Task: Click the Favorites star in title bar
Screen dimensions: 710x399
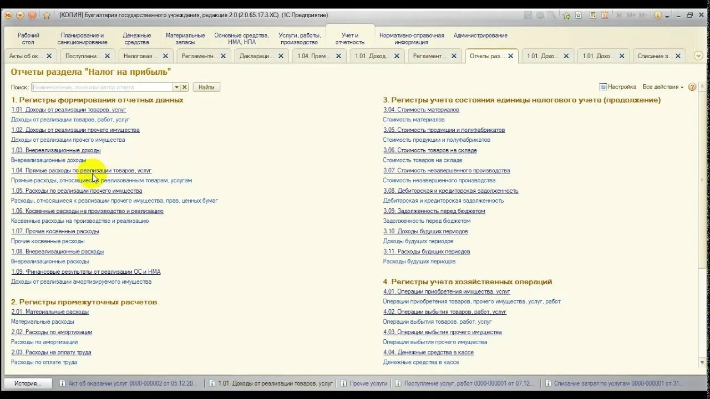Action: pos(47,15)
